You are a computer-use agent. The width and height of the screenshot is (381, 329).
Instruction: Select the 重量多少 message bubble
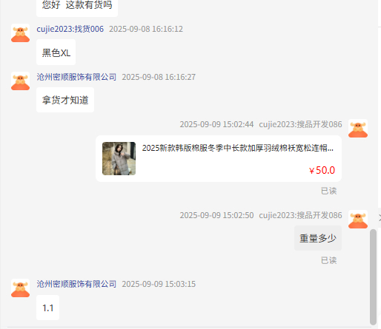[x=318, y=238]
